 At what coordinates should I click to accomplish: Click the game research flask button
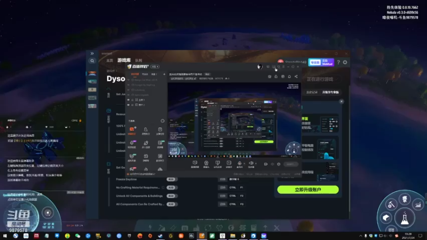tap(405, 218)
